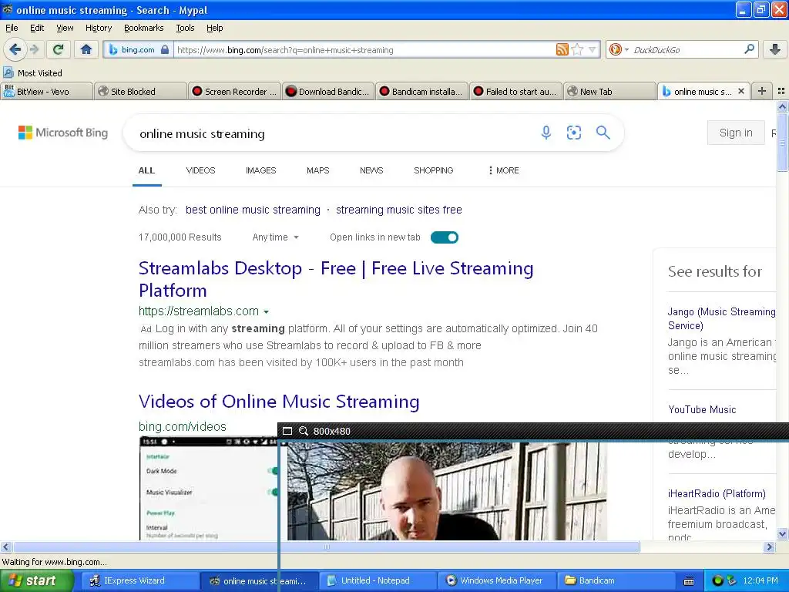Image resolution: width=789 pixels, height=592 pixels.
Task: Click streaming music sites free suggestion
Action: tap(398, 210)
